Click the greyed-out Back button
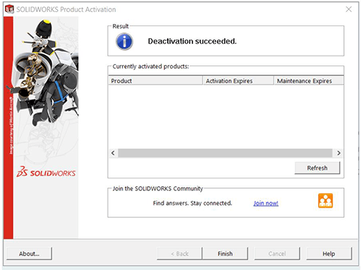This screenshot has width=361, height=270. click(180, 254)
